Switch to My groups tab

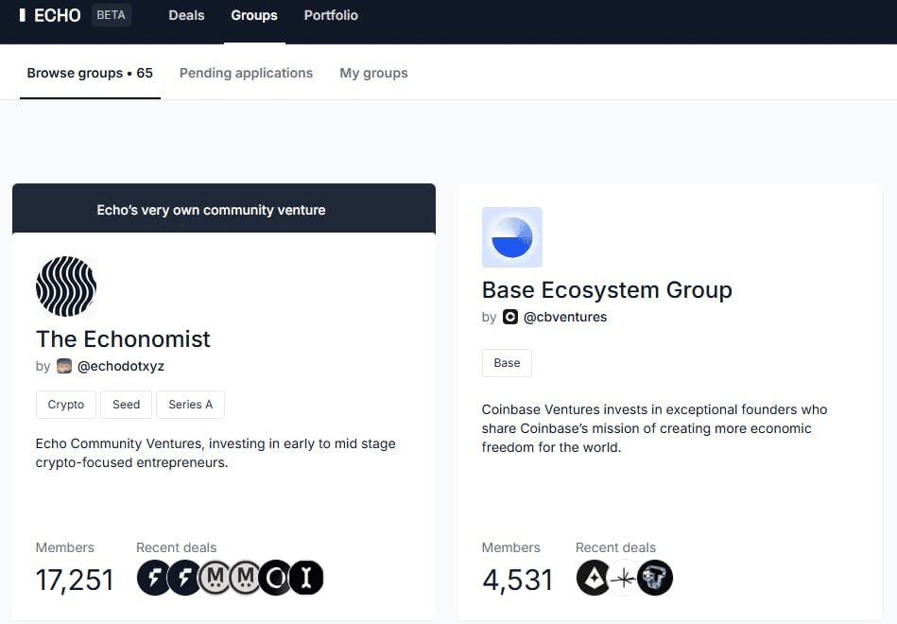[x=373, y=74]
